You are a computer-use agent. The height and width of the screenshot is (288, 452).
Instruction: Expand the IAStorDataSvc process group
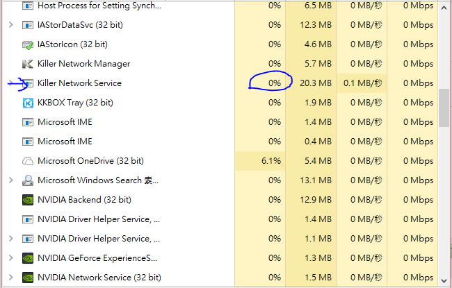pos(10,25)
